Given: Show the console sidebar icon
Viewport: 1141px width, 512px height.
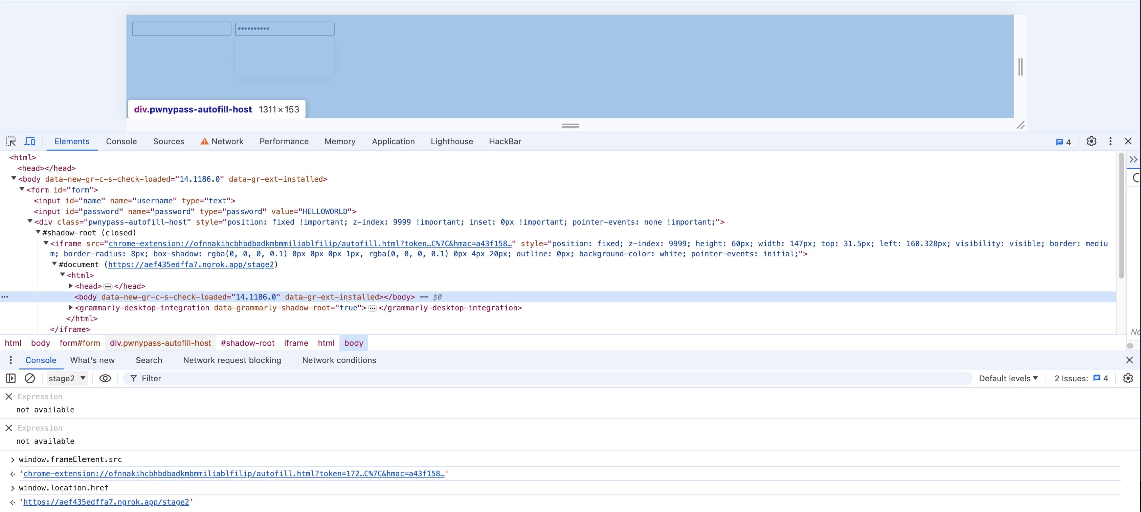Looking at the screenshot, I should (x=11, y=379).
